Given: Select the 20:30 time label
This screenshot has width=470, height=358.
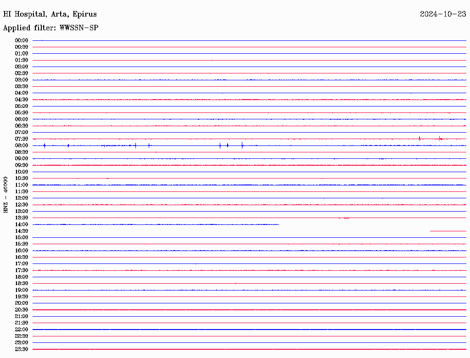Looking at the screenshot, I should (x=22, y=310).
